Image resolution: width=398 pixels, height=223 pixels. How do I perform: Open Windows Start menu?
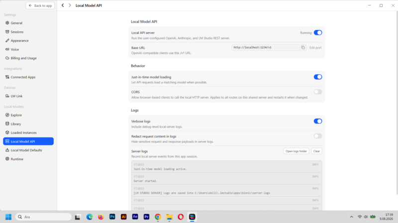click(8, 217)
